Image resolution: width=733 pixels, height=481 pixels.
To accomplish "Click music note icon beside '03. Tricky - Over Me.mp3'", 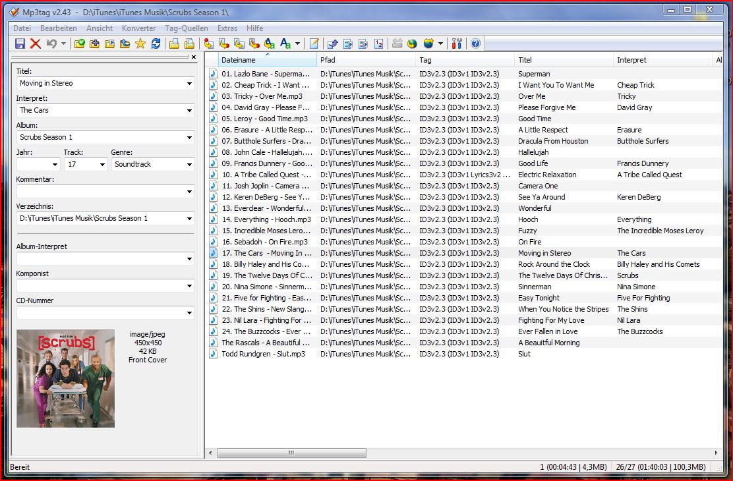I will (x=213, y=96).
